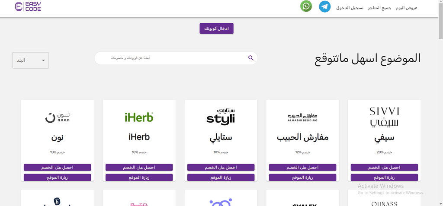This screenshot has width=443, height=206.
Task: Click the noon store logo
Action: 58,117
